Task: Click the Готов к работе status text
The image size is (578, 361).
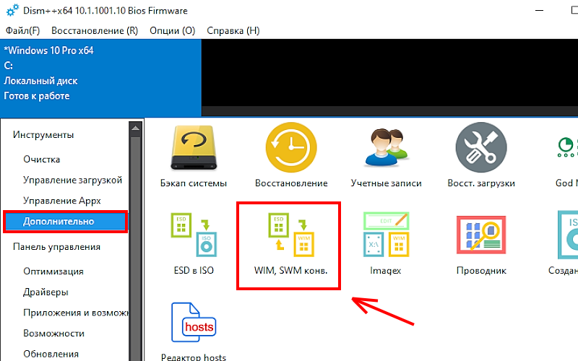Action: click(x=37, y=96)
